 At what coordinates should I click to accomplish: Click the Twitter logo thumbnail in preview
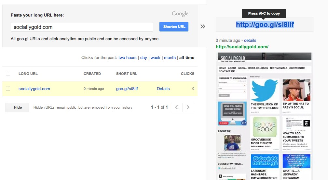(265, 90)
